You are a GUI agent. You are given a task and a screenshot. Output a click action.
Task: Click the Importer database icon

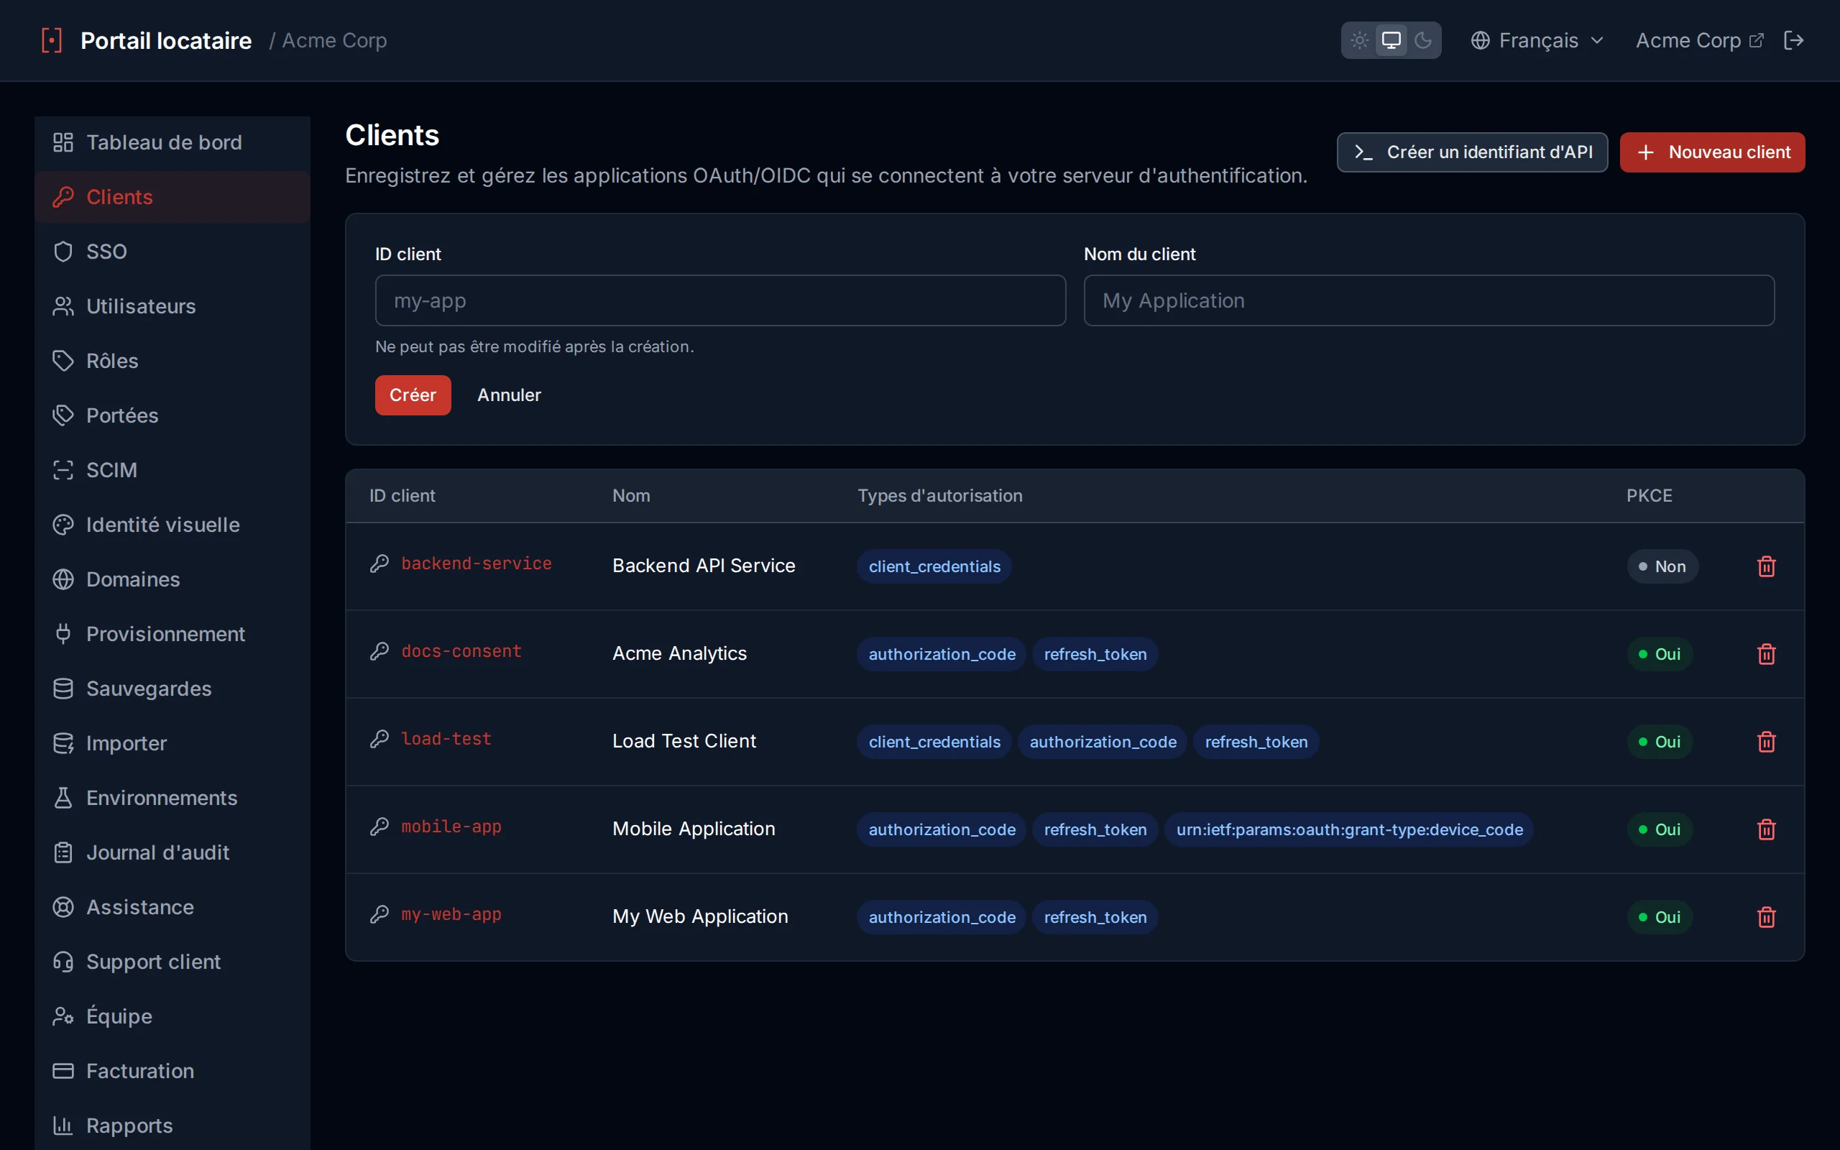coord(63,743)
